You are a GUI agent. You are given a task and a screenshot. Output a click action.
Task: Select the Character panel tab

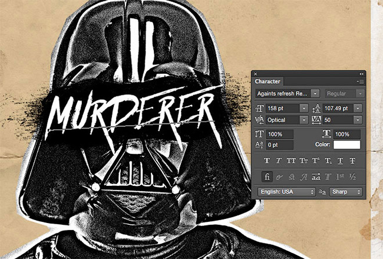[x=268, y=81]
